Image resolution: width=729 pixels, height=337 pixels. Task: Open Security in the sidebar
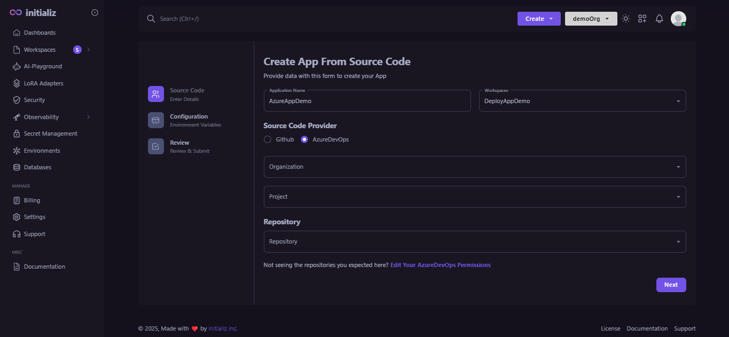point(34,100)
